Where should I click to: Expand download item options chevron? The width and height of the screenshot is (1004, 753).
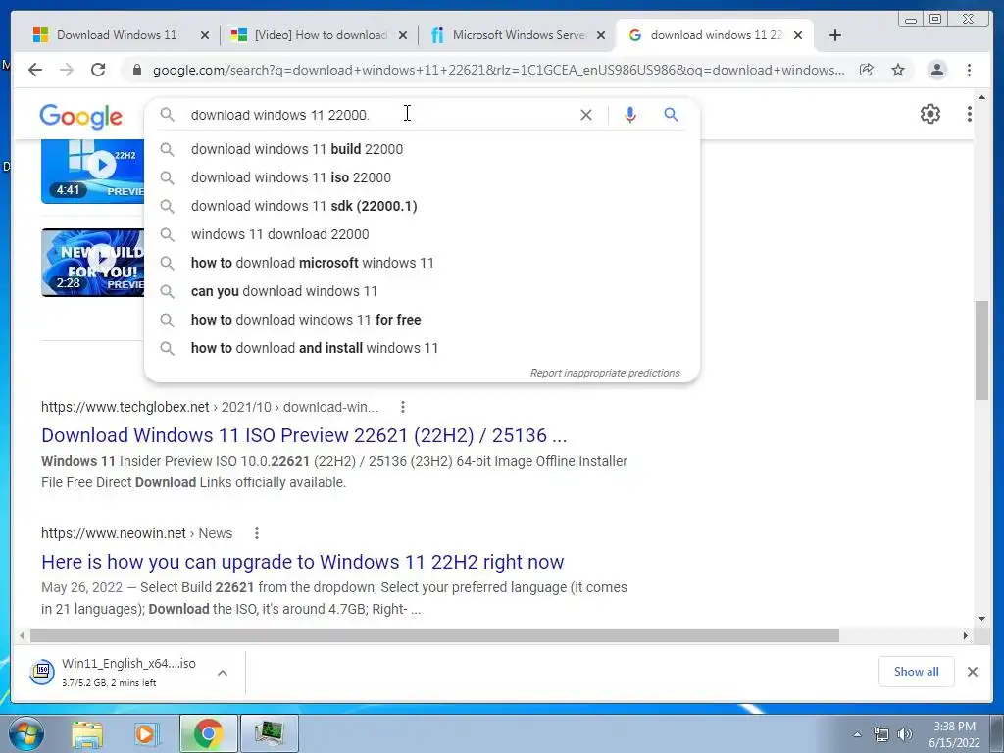click(x=223, y=673)
